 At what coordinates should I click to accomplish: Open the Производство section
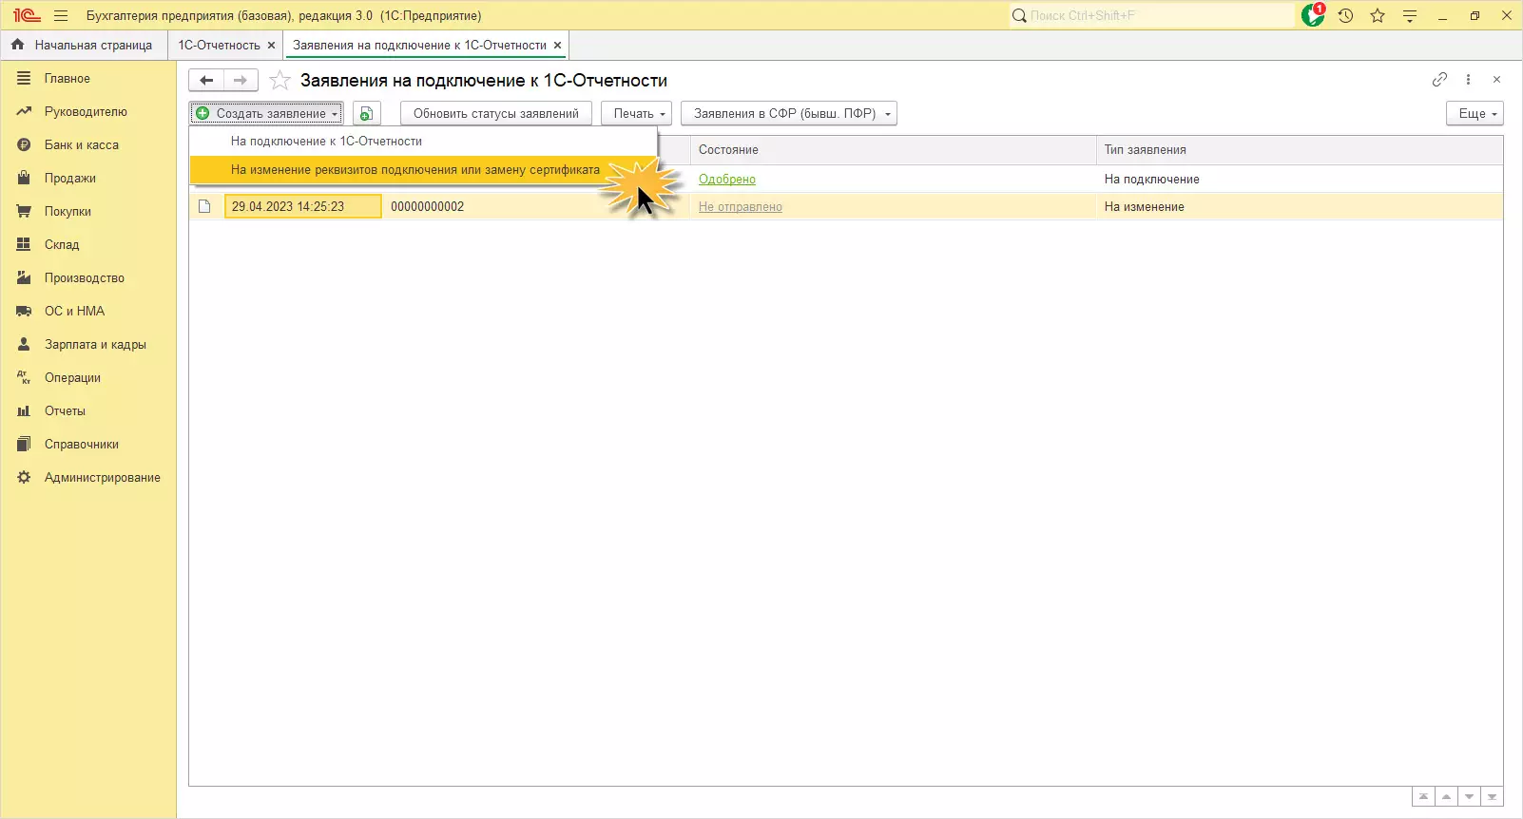click(x=84, y=278)
